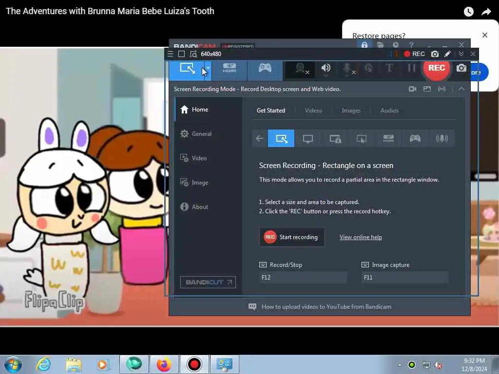Image resolution: width=499 pixels, height=374 pixels.
Task: Toggle the webcam overlay
Action: point(300,69)
